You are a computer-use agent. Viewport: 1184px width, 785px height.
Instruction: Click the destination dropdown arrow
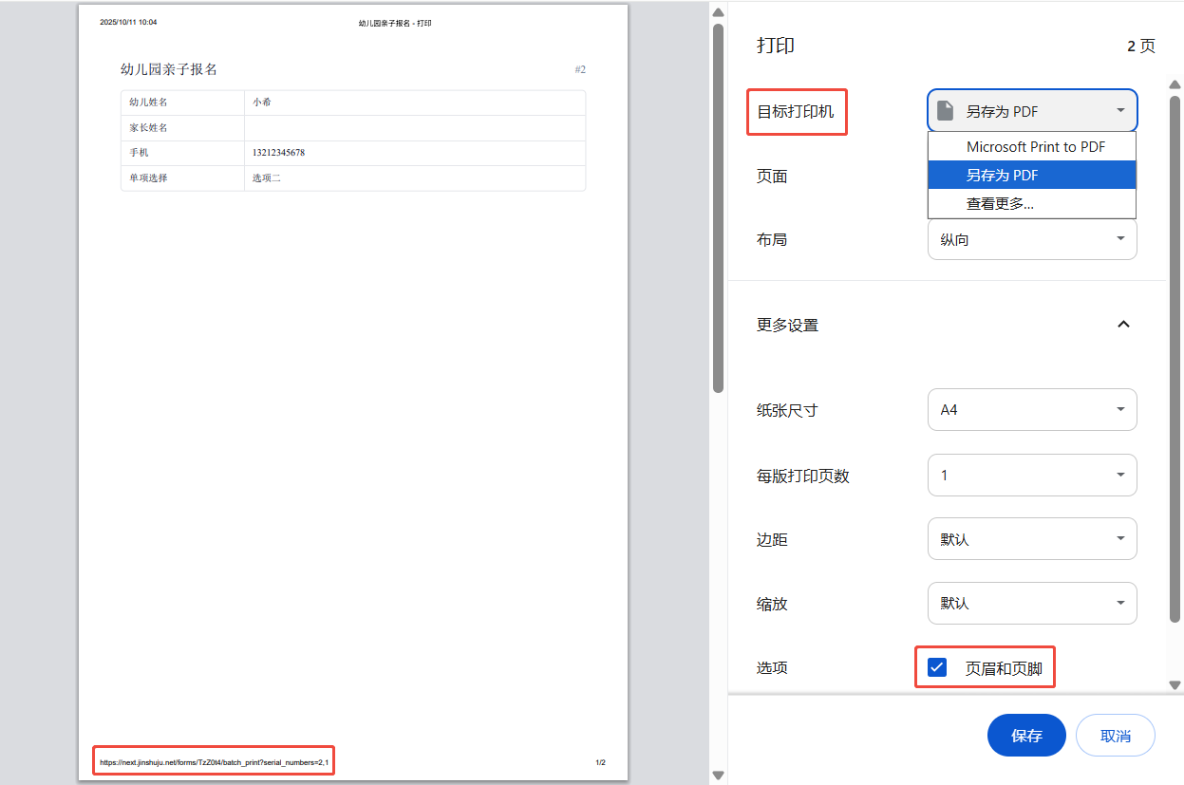[1120, 111]
